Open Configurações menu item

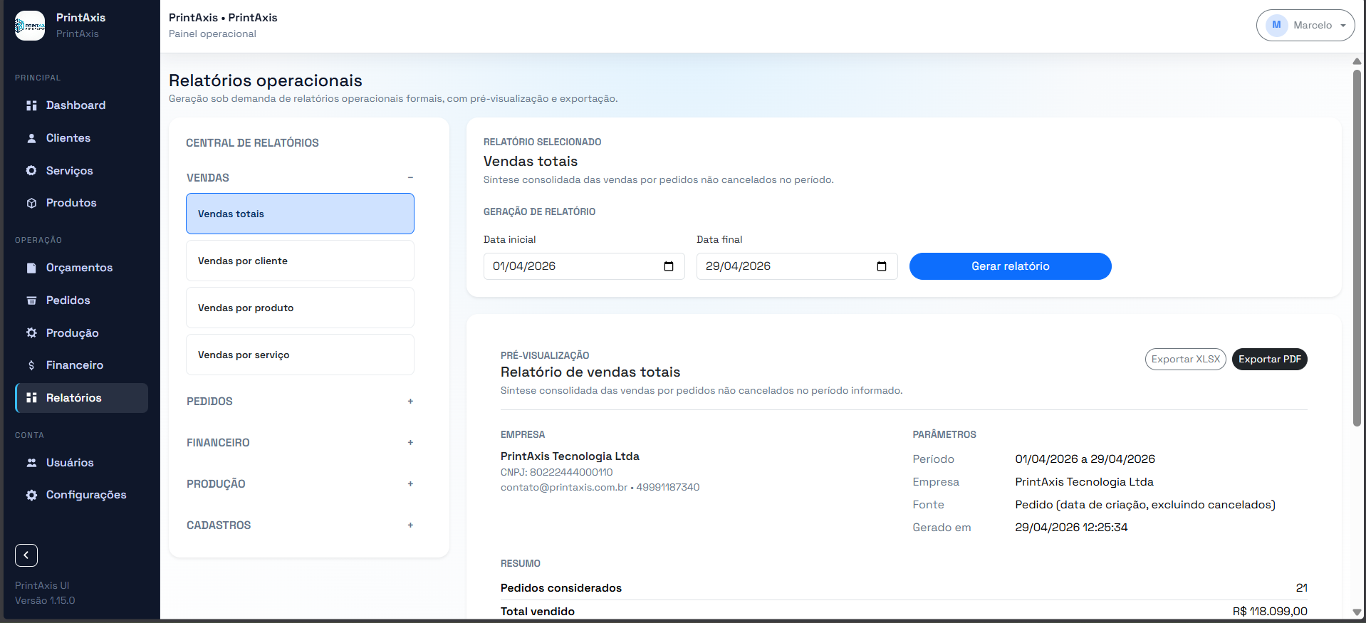point(81,495)
